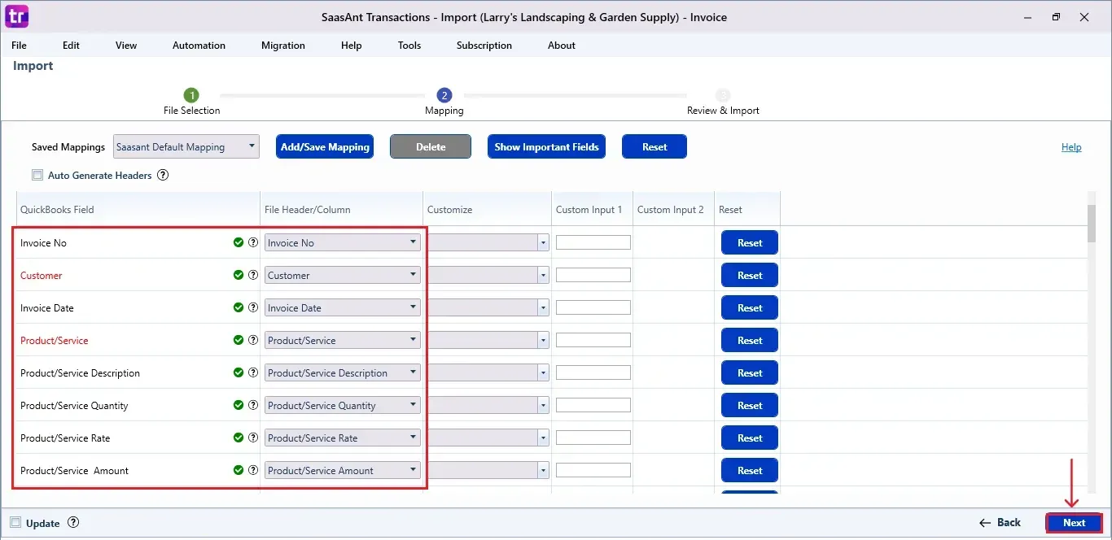Open the About menu
Screen dimensions: 1112x540
coord(562,46)
